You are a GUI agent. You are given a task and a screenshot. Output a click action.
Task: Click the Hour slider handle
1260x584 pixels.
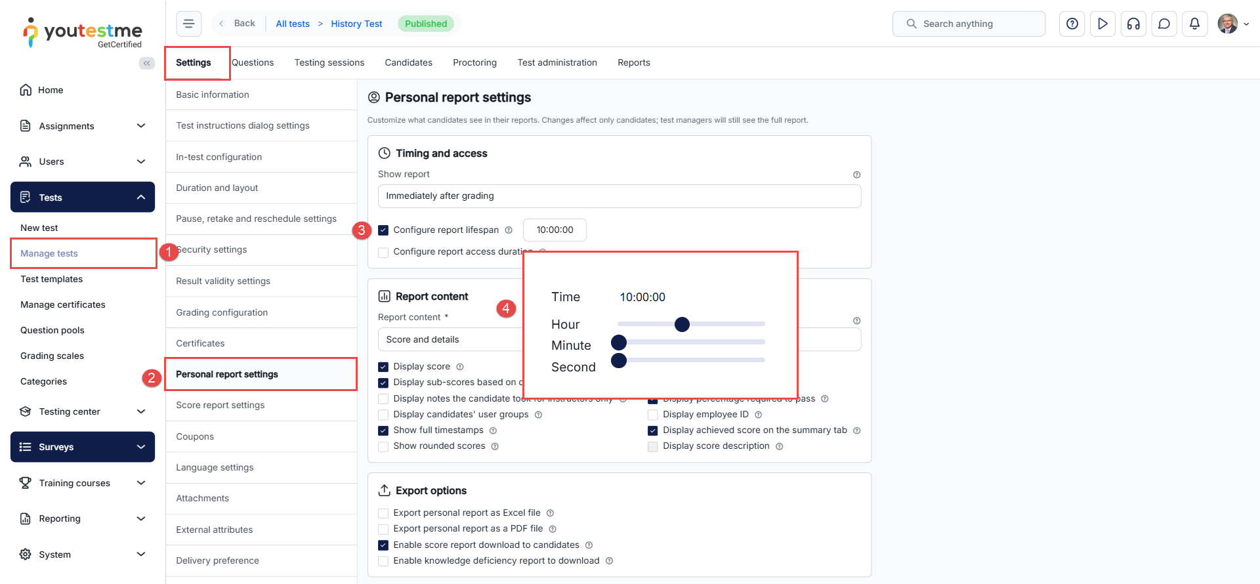pyautogui.click(x=682, y=324)
